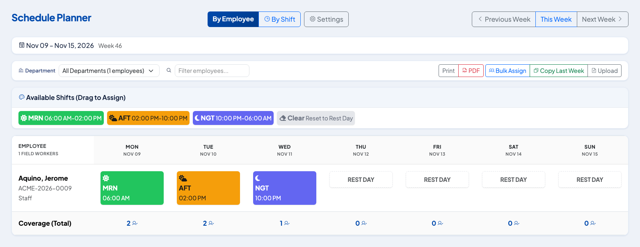640x247 pixels.
Task: Click the TUE Nov 10 column header
Action: 208,150
